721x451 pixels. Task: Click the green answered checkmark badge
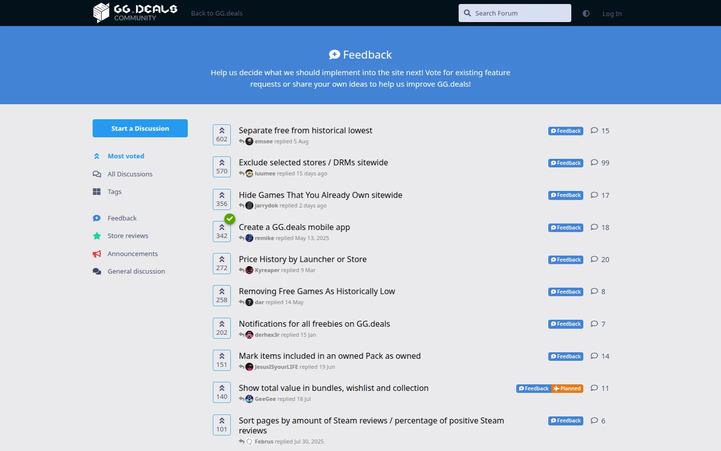230,219
